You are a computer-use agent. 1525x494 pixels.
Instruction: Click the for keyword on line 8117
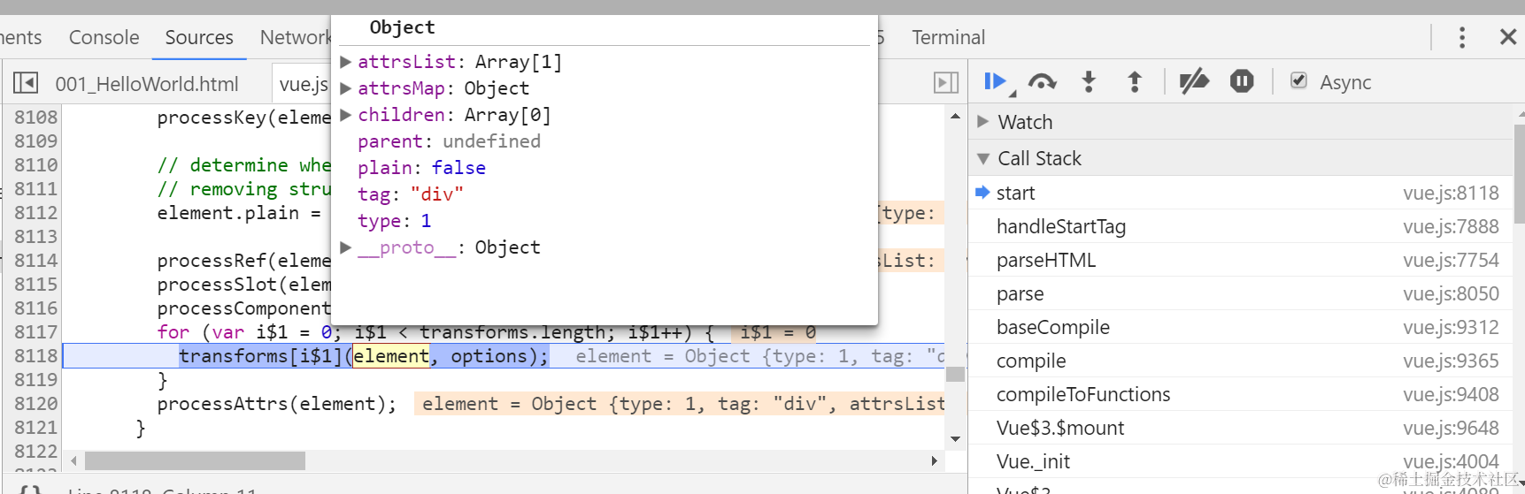(x=173, y=332)
